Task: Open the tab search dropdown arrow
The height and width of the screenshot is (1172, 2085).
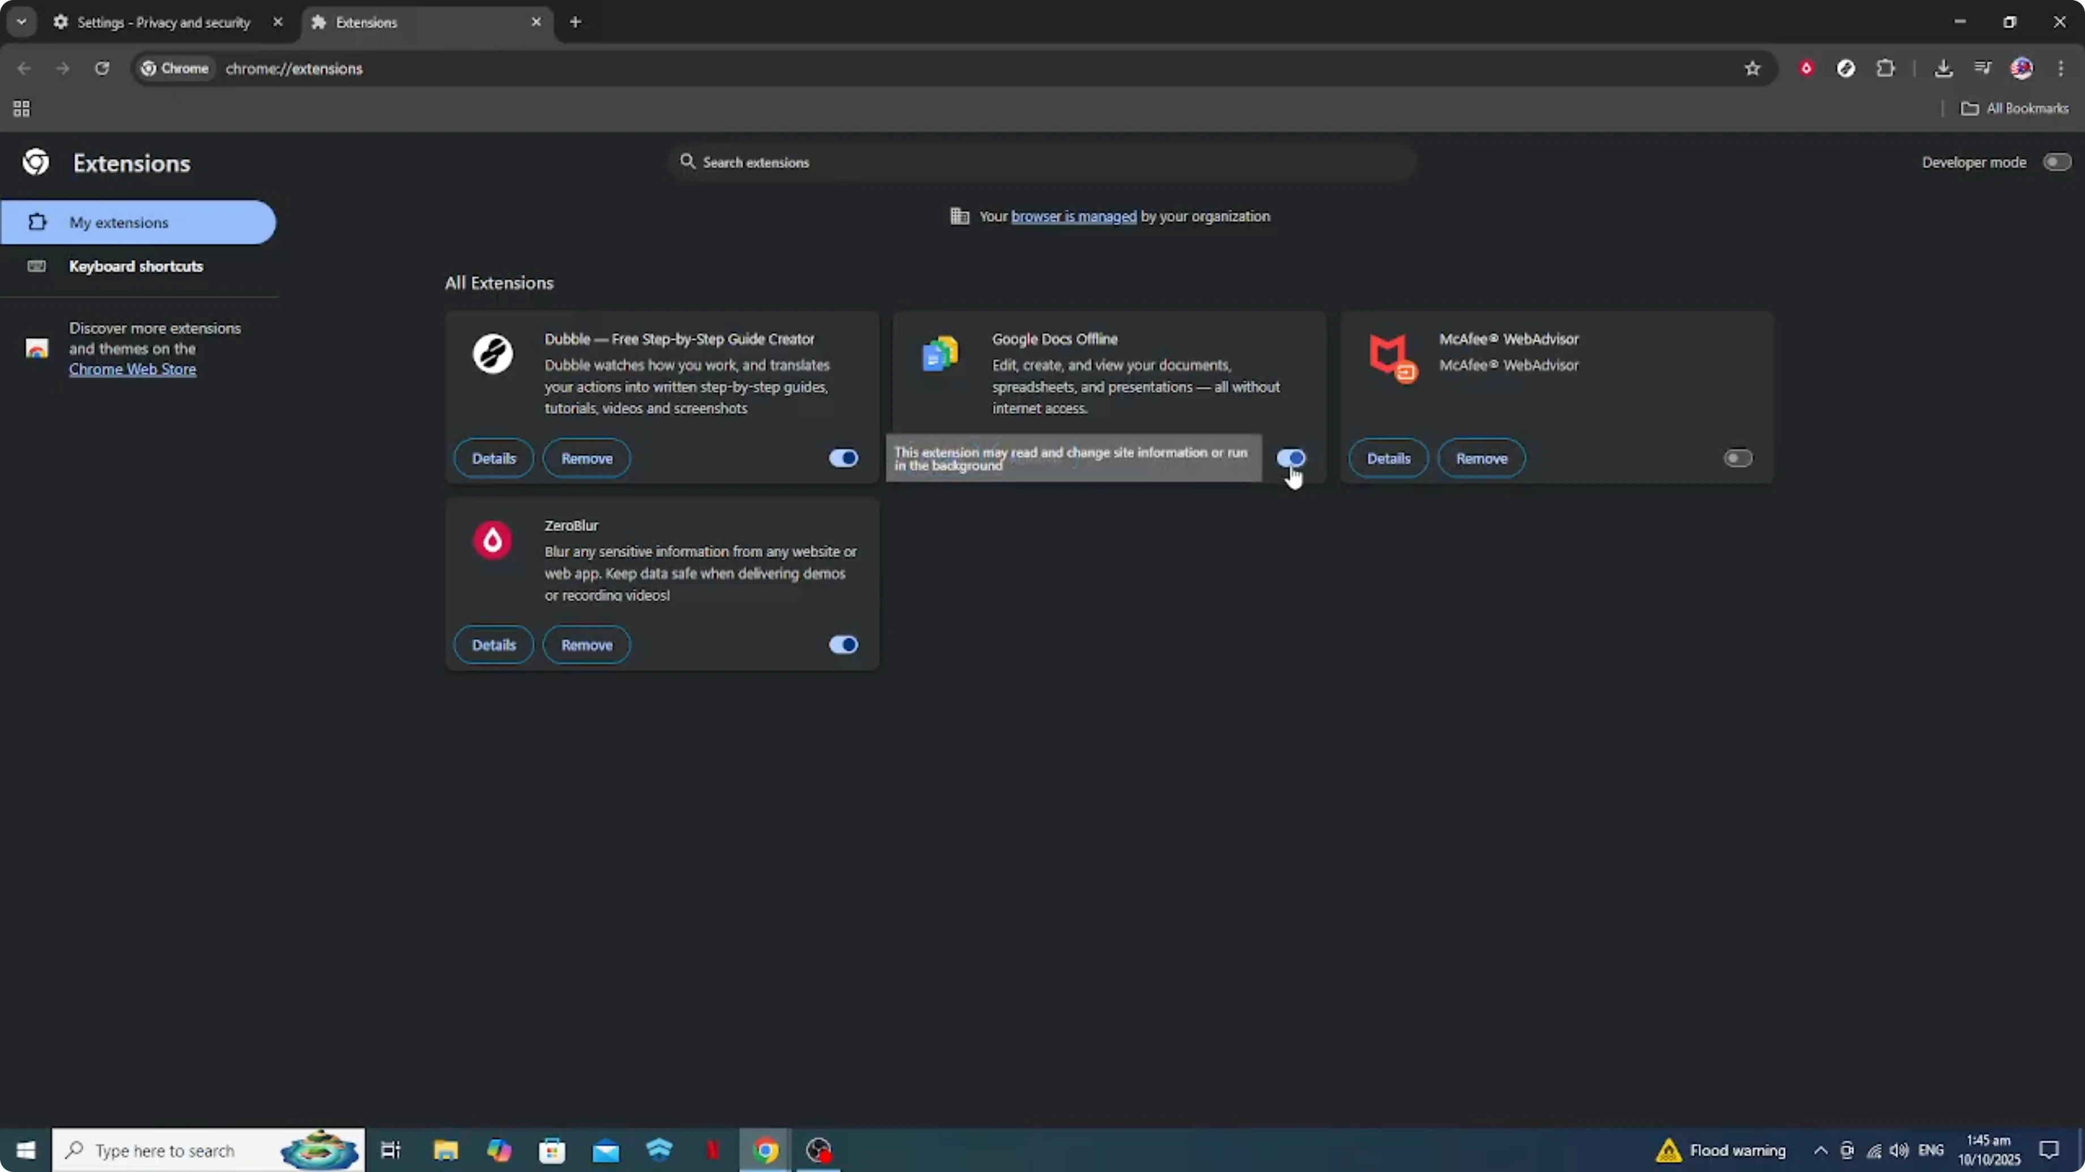Action: coord(22,22)
